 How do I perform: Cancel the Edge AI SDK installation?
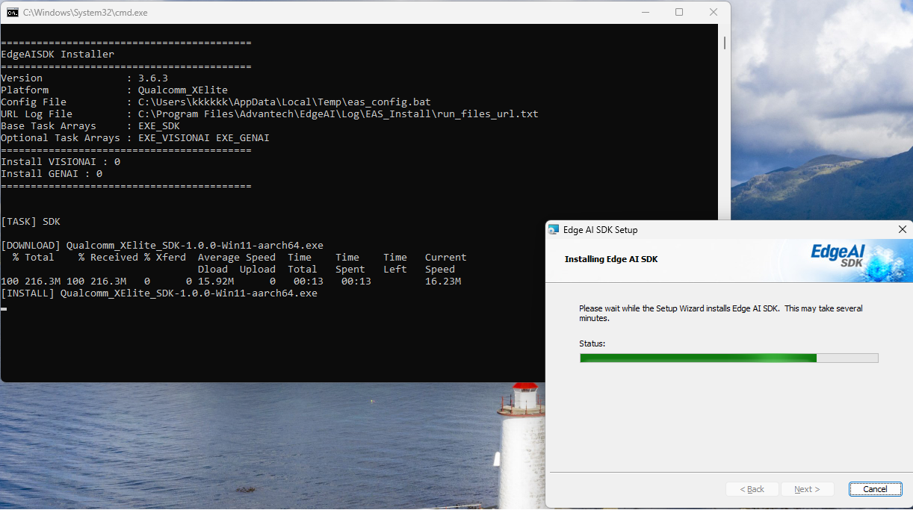875,489
